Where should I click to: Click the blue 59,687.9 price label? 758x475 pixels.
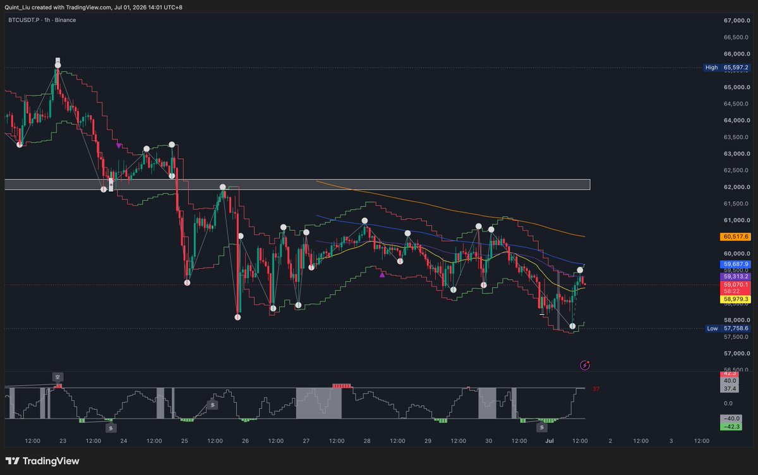pos(736,264)
